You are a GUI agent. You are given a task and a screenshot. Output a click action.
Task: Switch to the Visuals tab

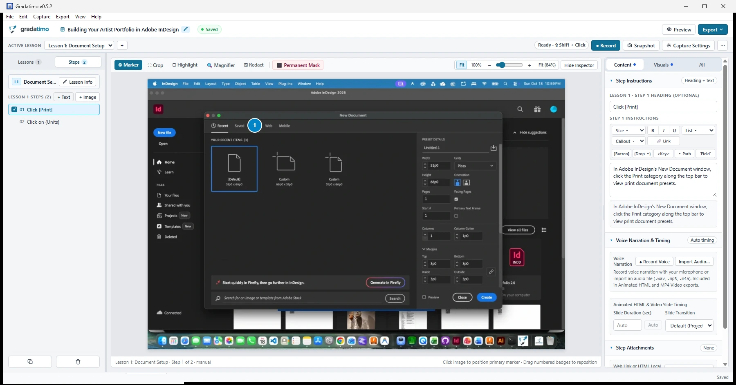pos(663,65)
